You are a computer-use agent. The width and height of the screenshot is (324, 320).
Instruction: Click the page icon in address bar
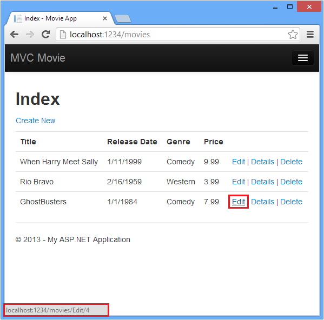point(63,35)
